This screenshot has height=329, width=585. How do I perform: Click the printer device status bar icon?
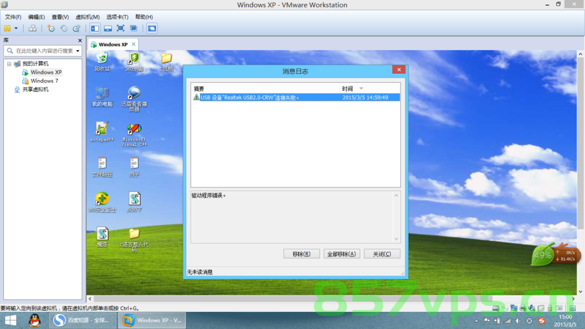click(x=522, y=308)
